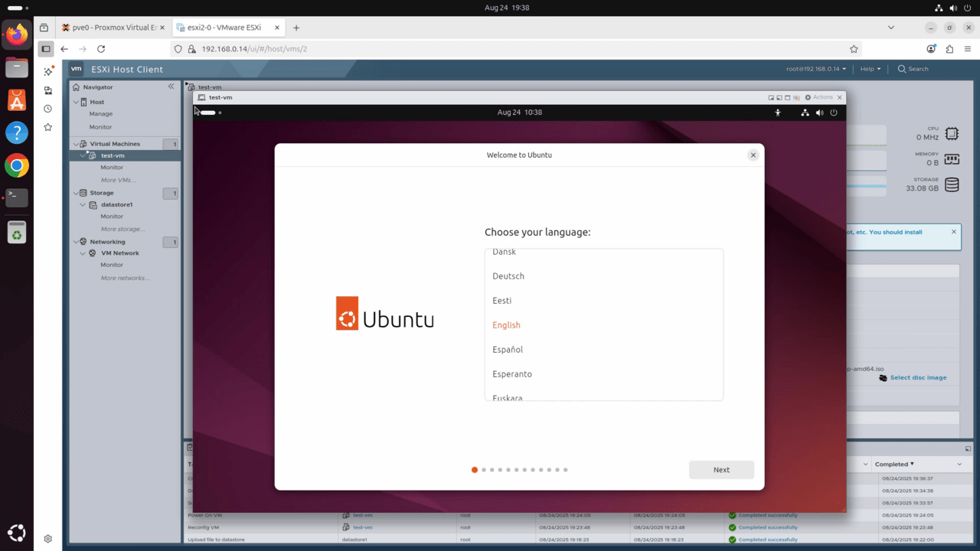
Task: Toggle the Firefox sidebar button
Action: [46, 49]
